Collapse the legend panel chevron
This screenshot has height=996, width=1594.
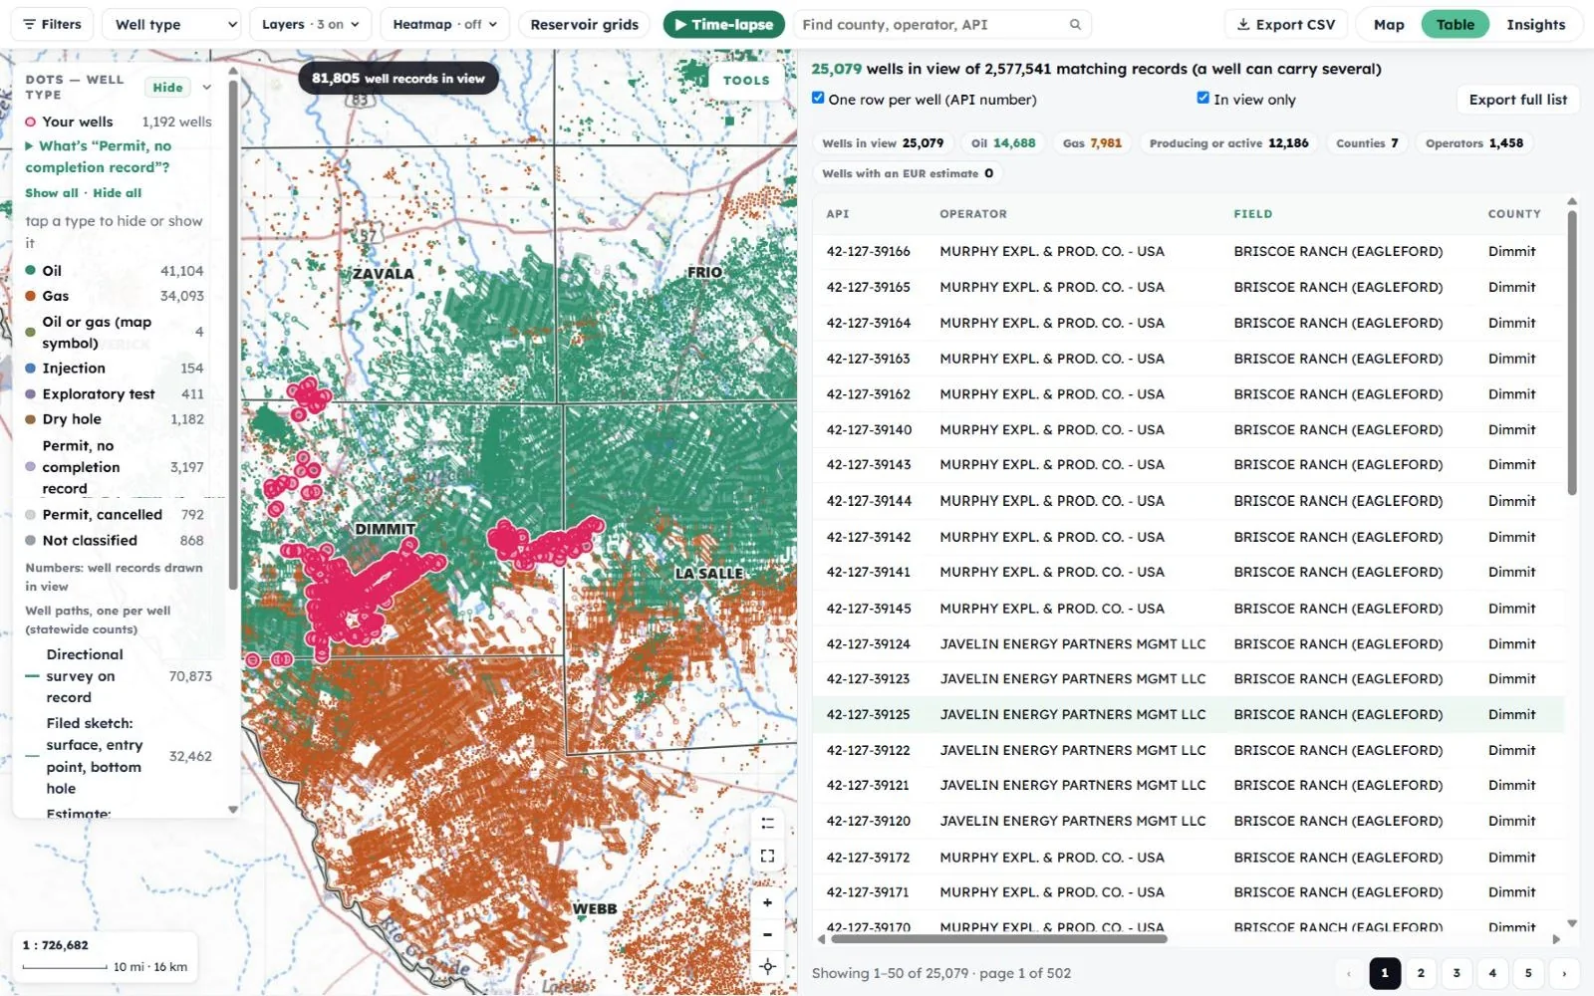[207, 88]
